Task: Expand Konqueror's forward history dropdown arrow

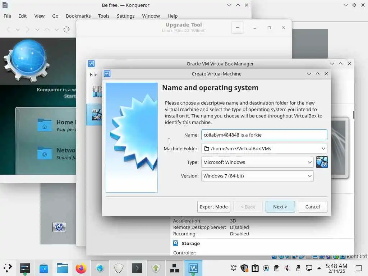Action: [37, 30]
